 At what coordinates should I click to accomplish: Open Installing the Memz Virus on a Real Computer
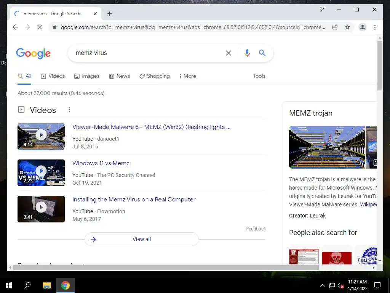click(x=134, y=200)
